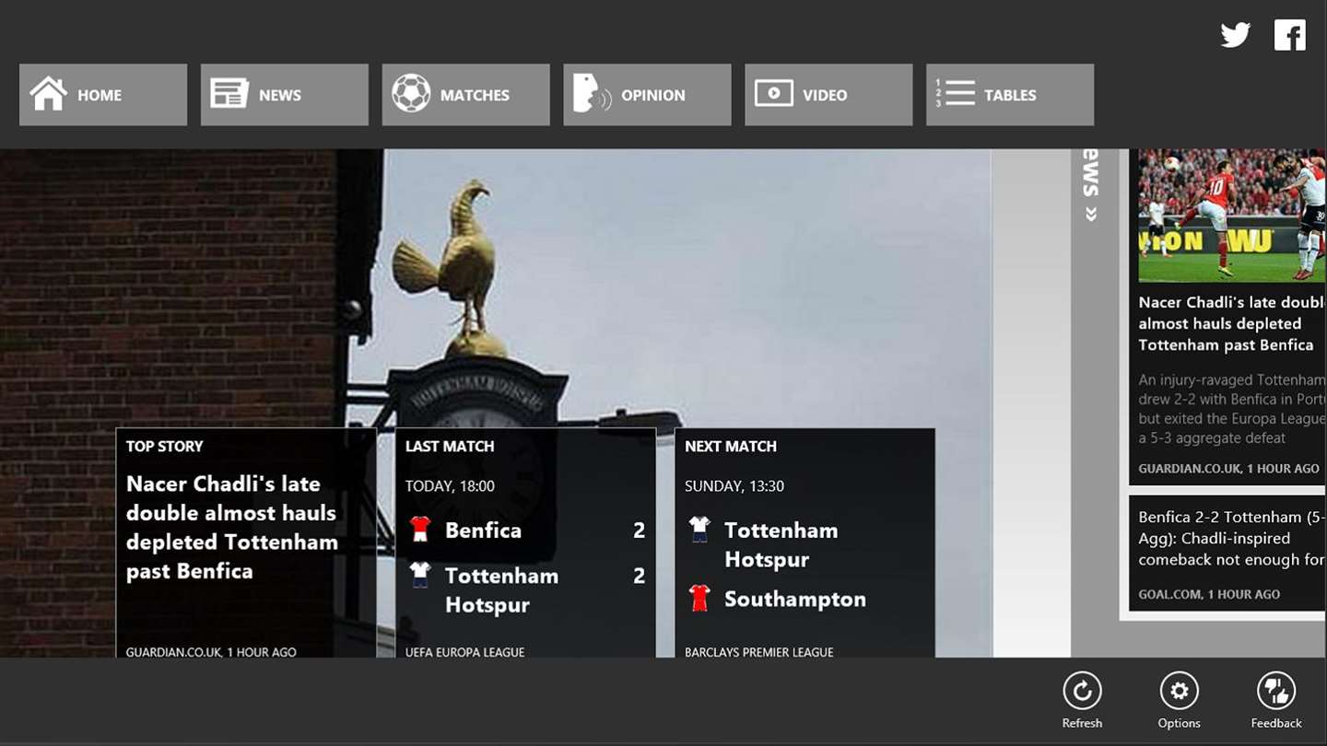Image resolution: width=1327 pixels, height=746 pixels.
Task: Go to the HOME tab
Action: click(103, 95)
